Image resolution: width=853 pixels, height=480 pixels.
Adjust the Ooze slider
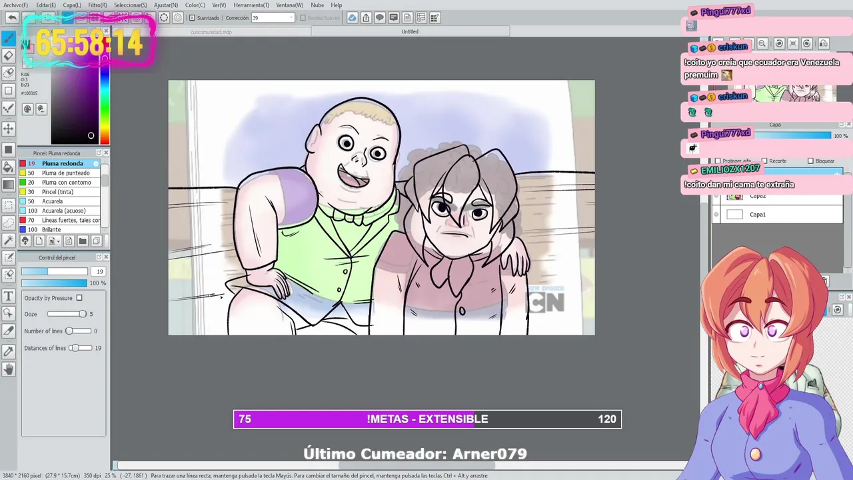pyautogui.click(x=67, y=314)
